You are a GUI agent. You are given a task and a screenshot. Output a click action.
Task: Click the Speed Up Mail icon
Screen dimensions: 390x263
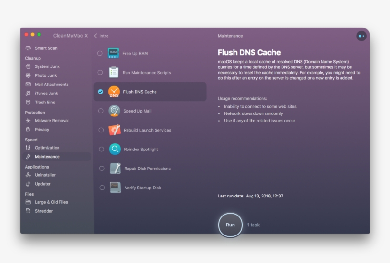114,111
